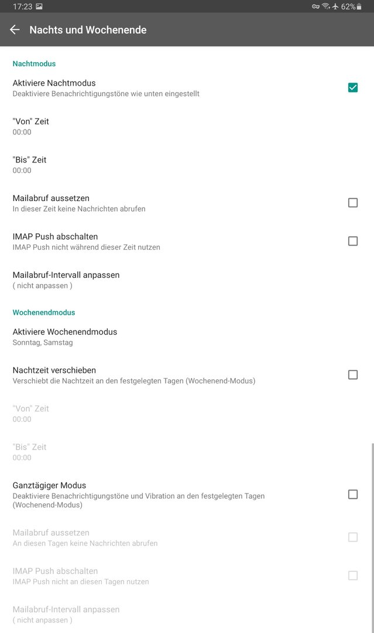Enable Ganztägiger Modus checkbox

353,494
